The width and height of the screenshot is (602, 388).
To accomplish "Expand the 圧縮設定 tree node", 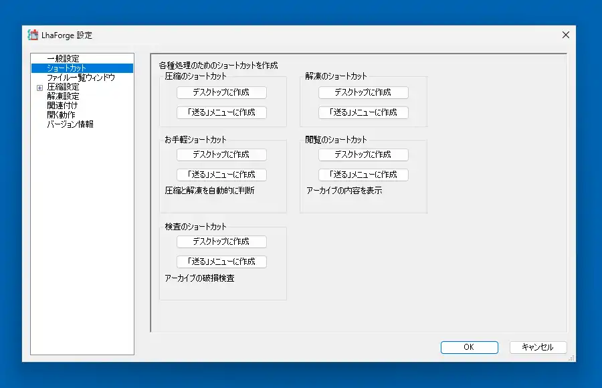I will coord(39,88).
